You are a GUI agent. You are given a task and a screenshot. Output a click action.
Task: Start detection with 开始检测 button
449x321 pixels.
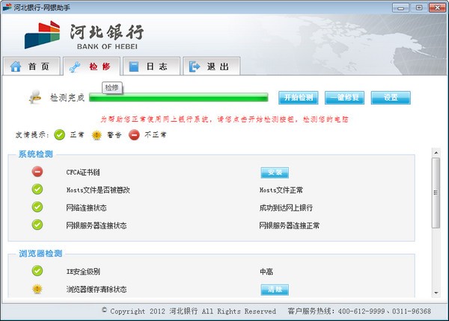point(299,98)
